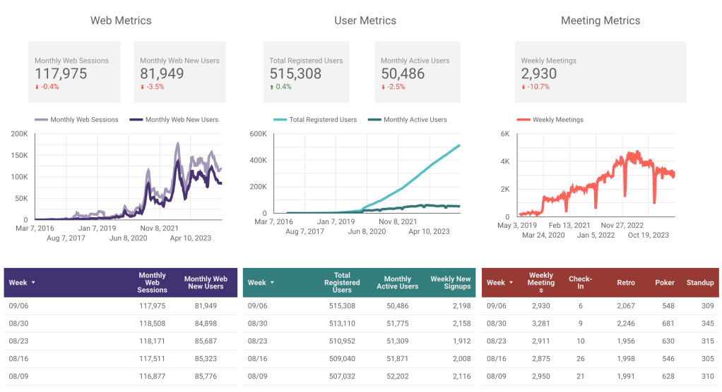Select the 51,871 active users cell
This screenshot has width=722, height=392.
(x=397, y=359)
